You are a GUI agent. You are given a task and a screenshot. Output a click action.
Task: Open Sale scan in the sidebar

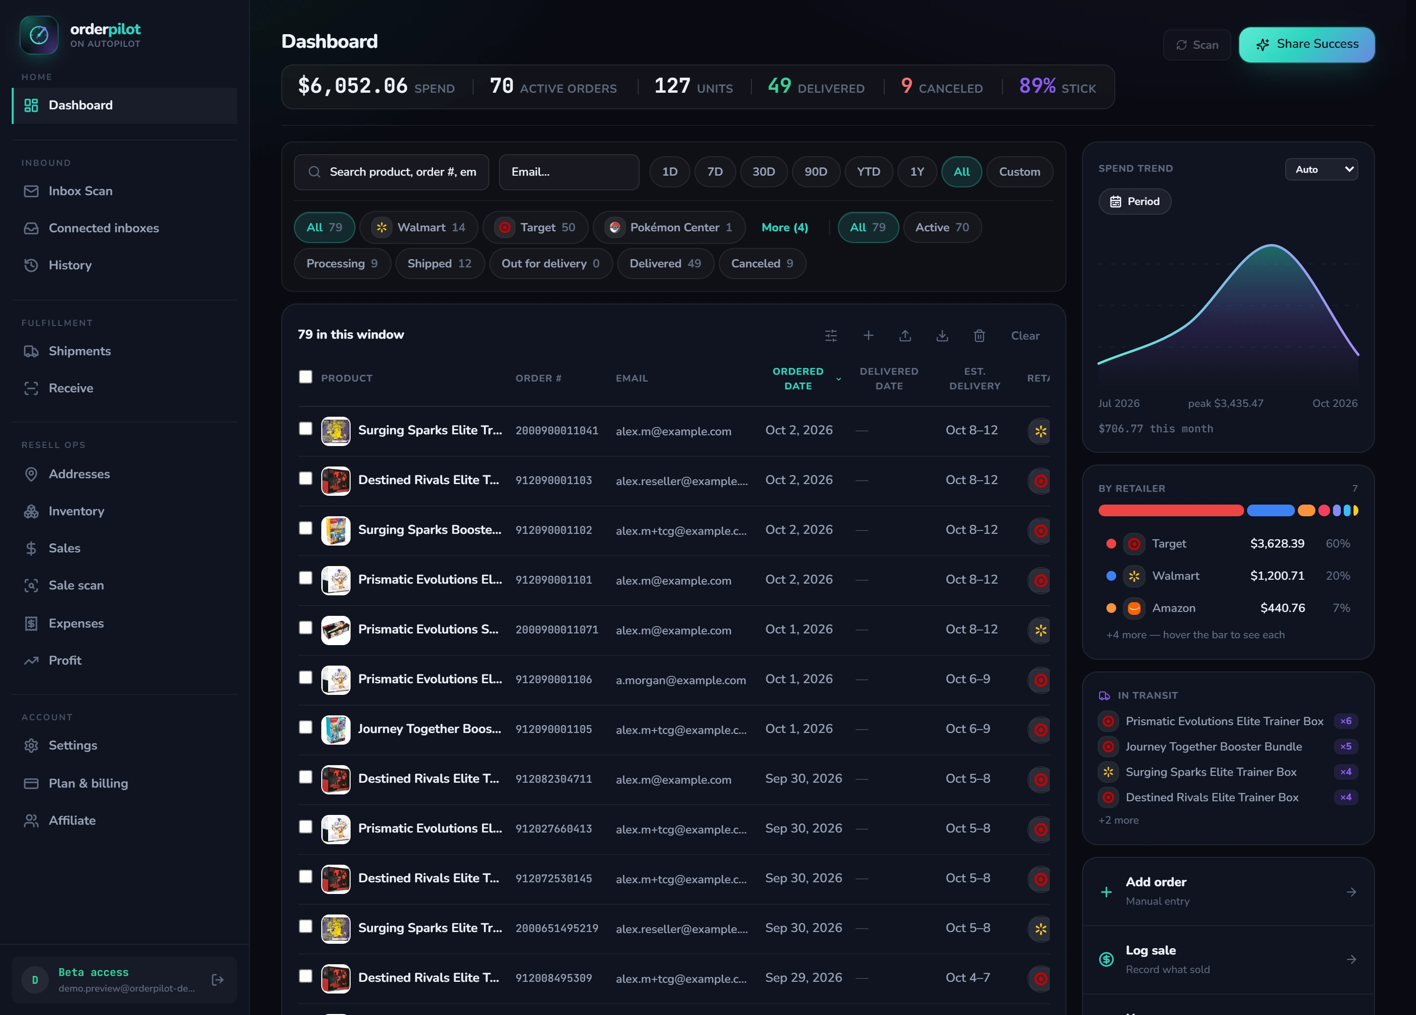[x=124, y=585]
